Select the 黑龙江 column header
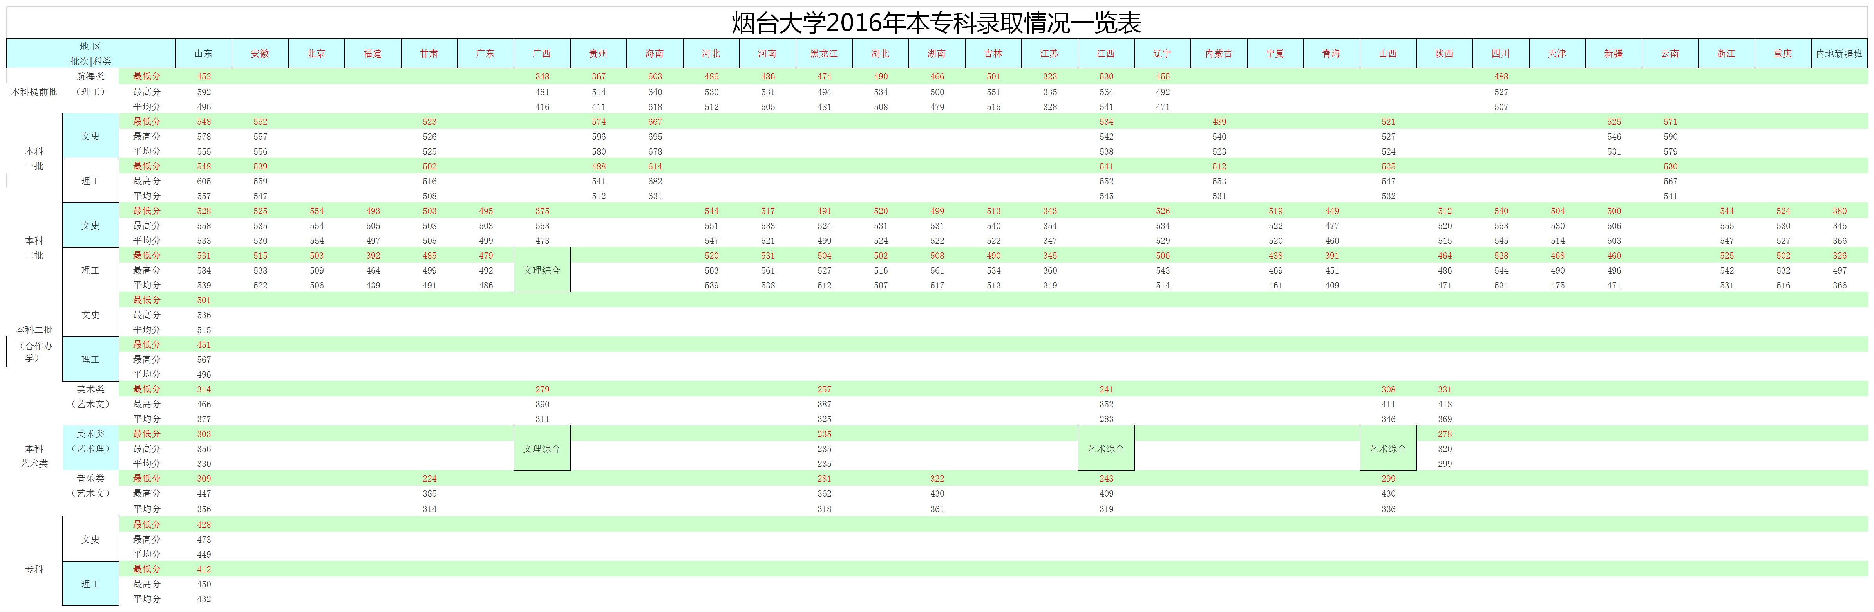This screenshot has height=612, width=1874. [x=823, y=54]
